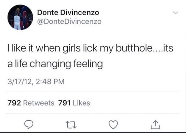The width and height of the screenshot is (186, 133).
Task: View the Donte Divincenzo profile picture
Action: click(x=20, y=17)
